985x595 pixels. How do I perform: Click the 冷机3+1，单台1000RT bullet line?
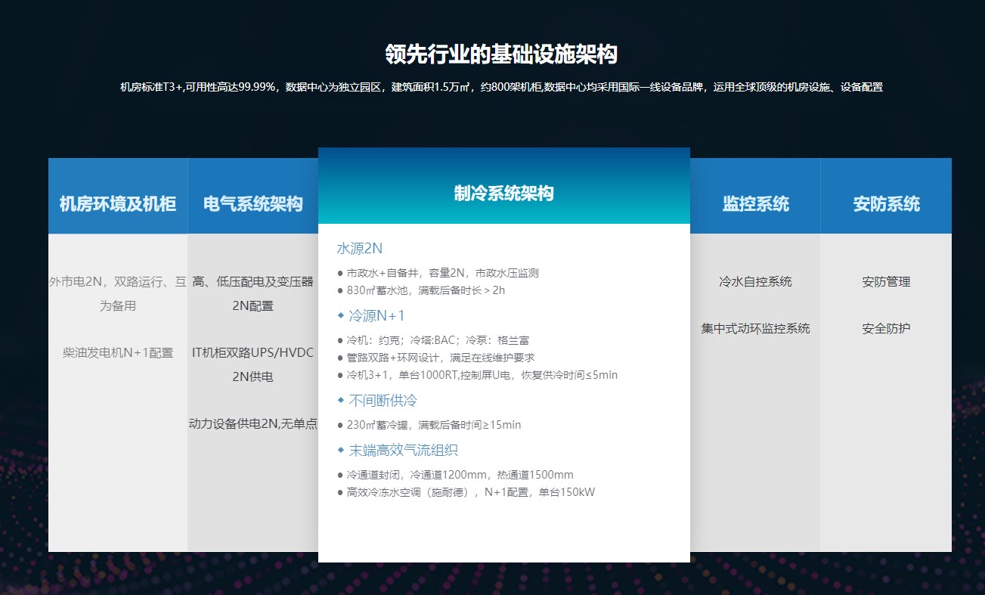coord(477,375)
